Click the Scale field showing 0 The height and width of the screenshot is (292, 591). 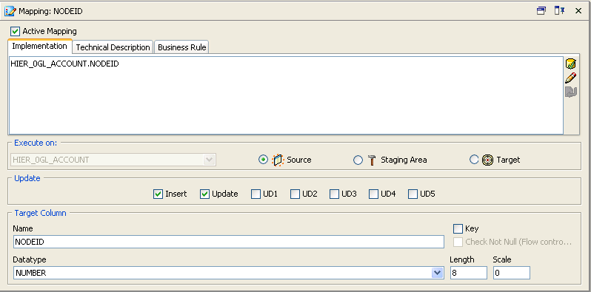(512, 273)
